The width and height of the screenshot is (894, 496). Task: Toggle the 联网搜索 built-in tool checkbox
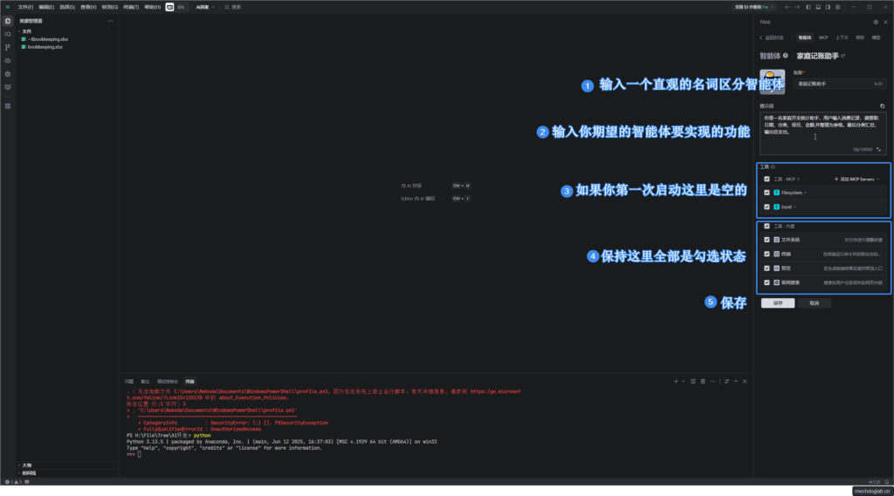coord(767,282)
